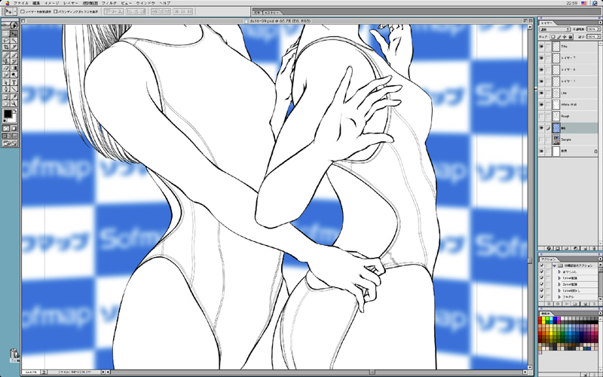
Task: Collapse the action set folder triangle
Action: pos(554,265)
